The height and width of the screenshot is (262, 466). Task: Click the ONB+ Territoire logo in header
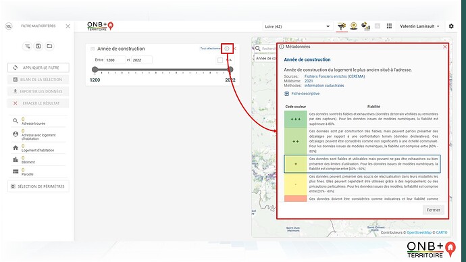tap(101, 26)
